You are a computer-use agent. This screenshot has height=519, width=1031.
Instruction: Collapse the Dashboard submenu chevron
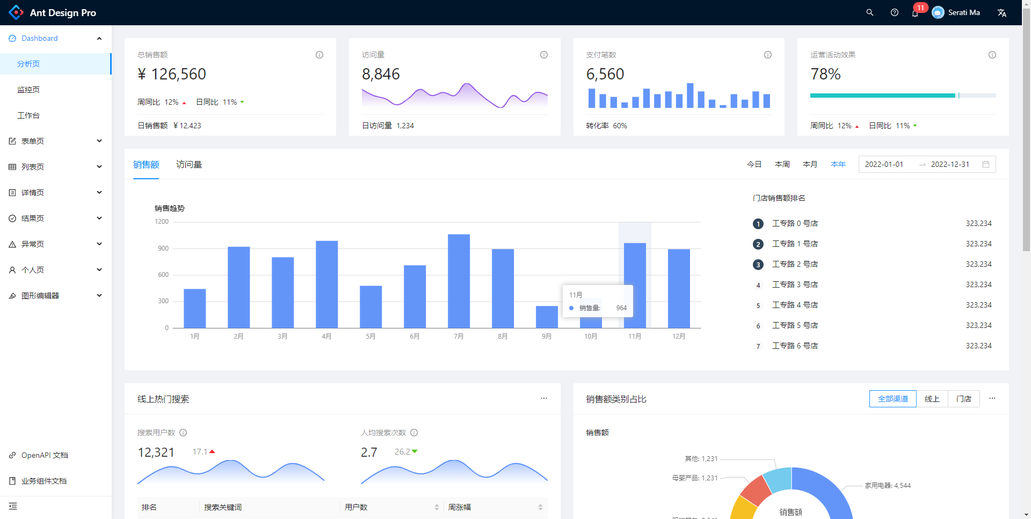click(x=99, y=38)
